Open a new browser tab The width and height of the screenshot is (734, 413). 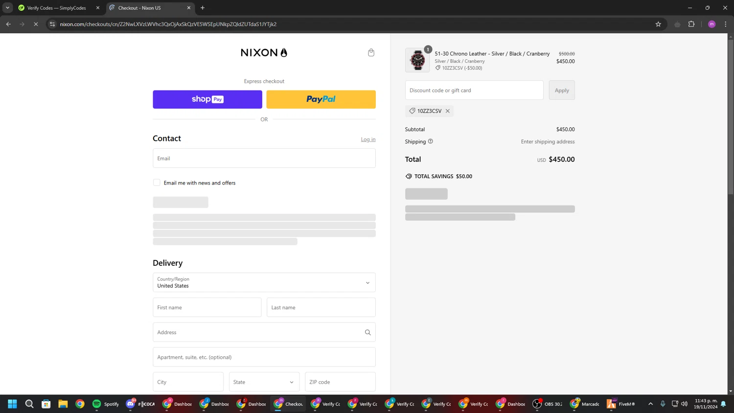(203, 8)
